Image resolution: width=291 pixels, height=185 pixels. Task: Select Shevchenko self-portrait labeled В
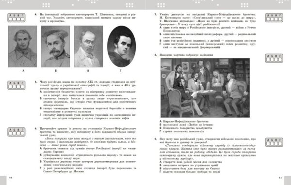pos(88,46)
